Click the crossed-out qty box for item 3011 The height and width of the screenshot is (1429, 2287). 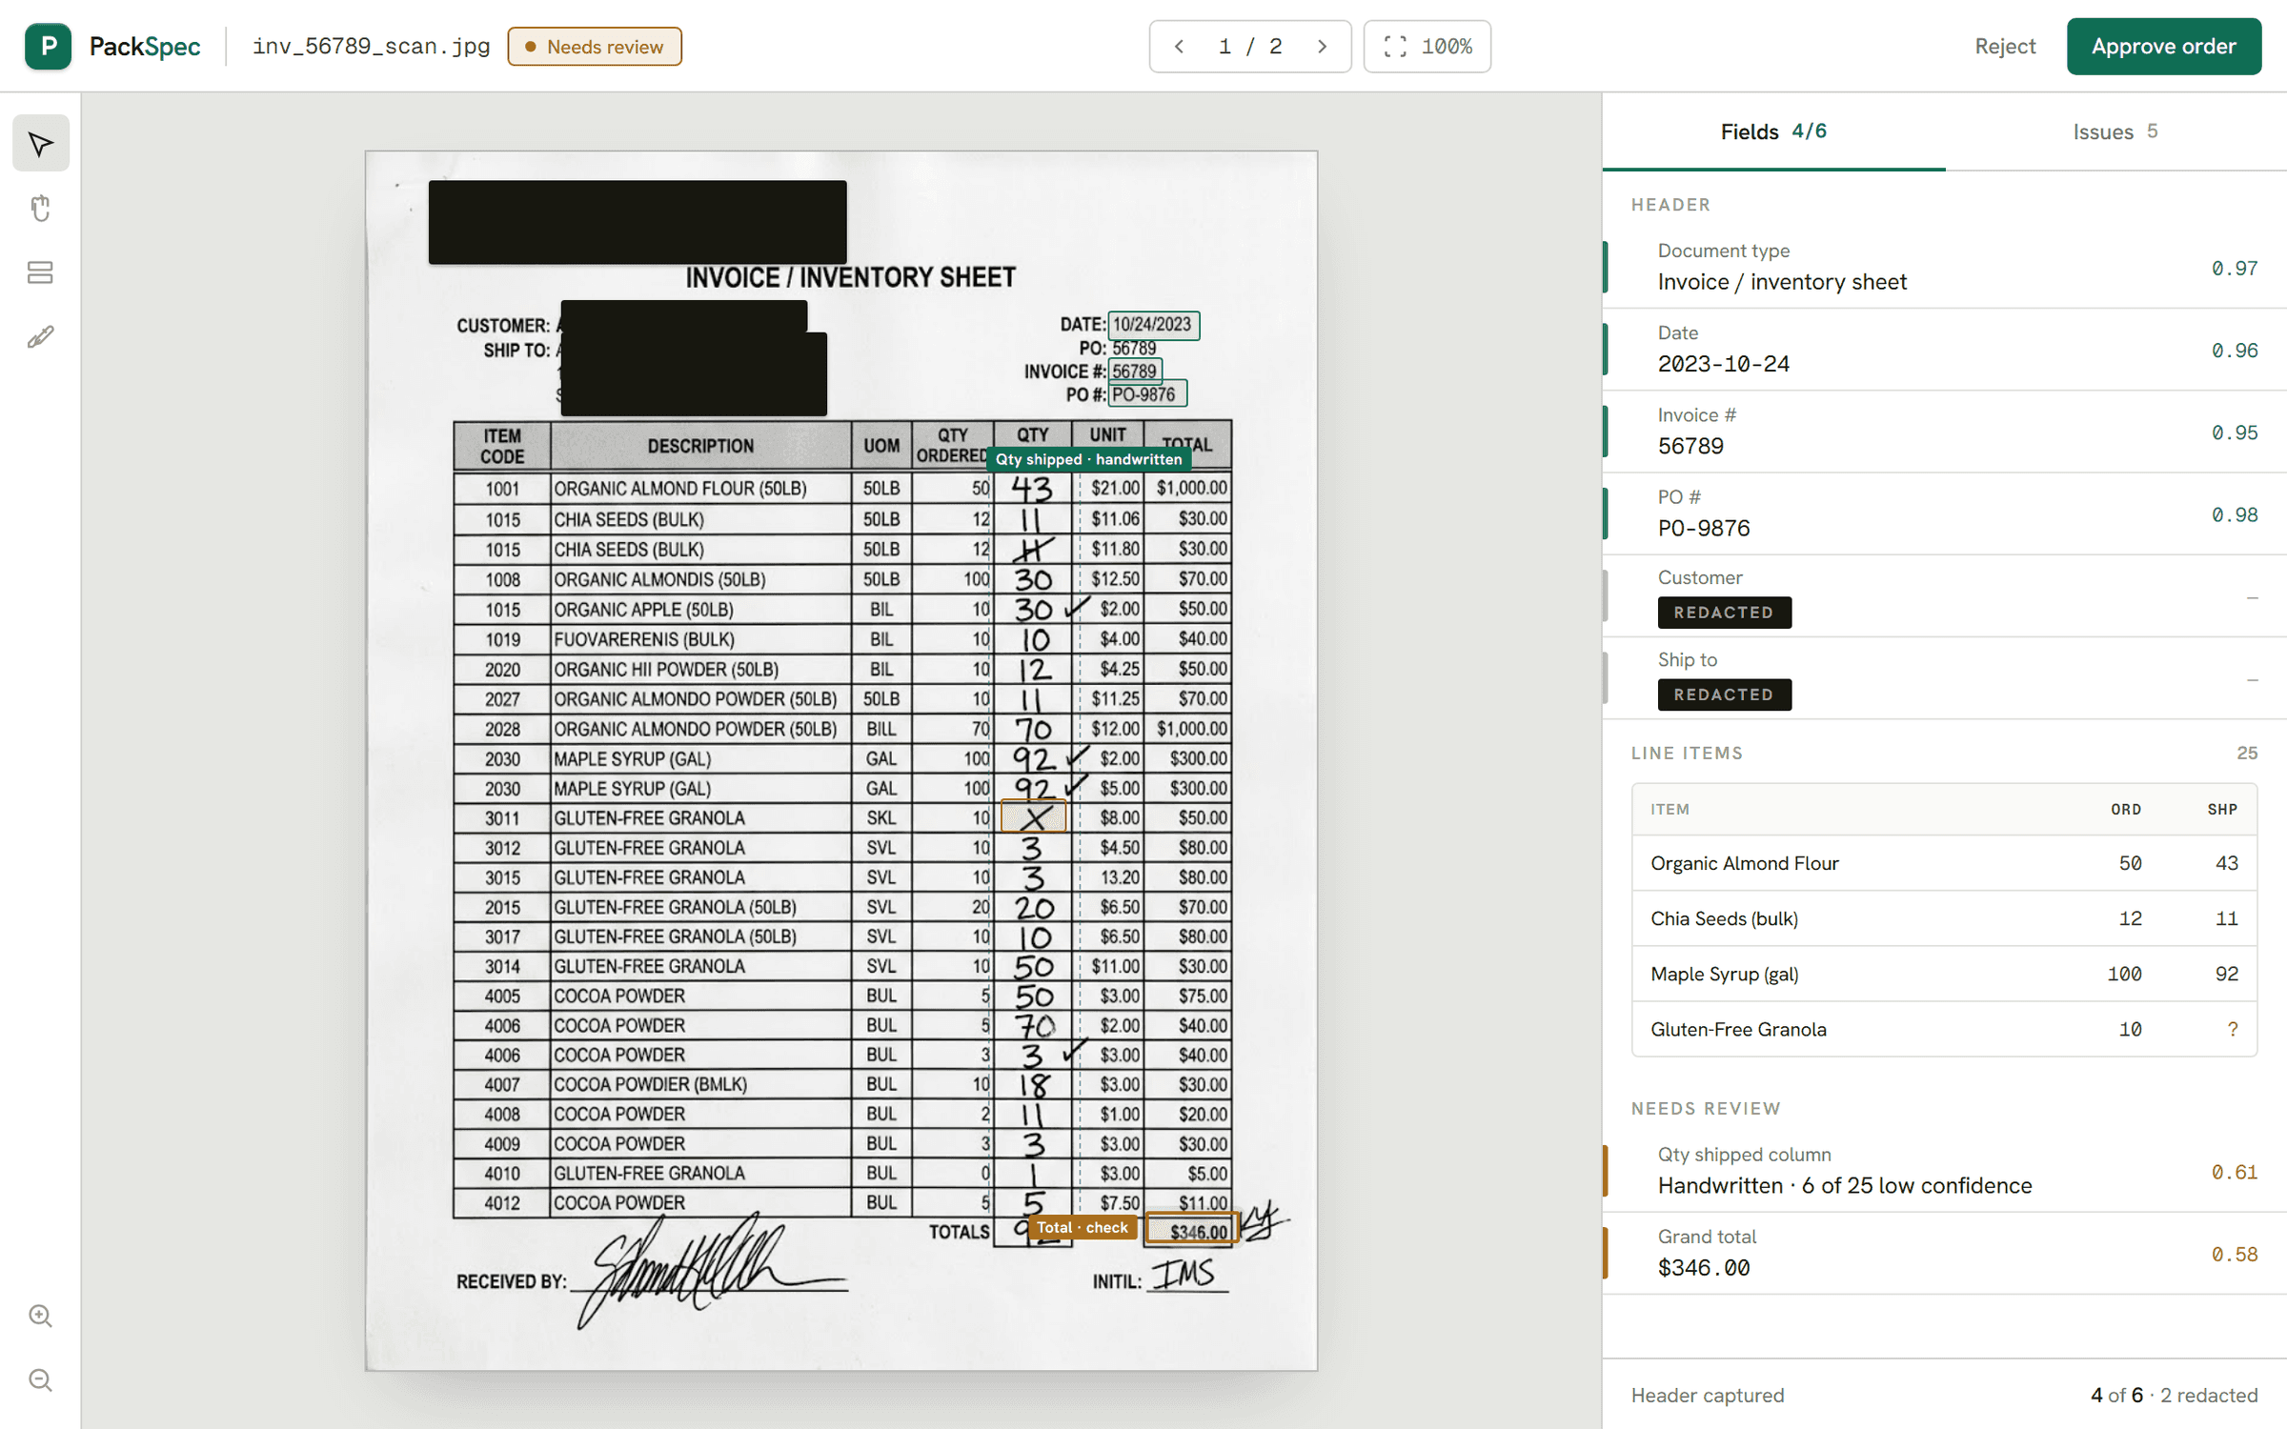click(1033, 817)
